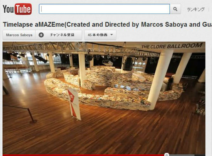Click the small arrow next to 45本の動画
Screen dimensions: 212x156
(x=111, y=35)
